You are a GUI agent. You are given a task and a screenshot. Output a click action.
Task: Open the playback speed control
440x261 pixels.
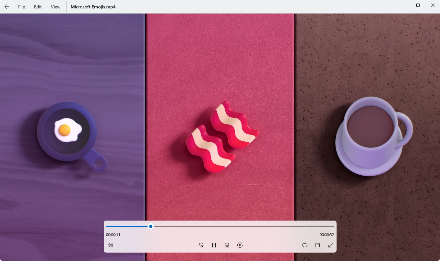point(240,245)
